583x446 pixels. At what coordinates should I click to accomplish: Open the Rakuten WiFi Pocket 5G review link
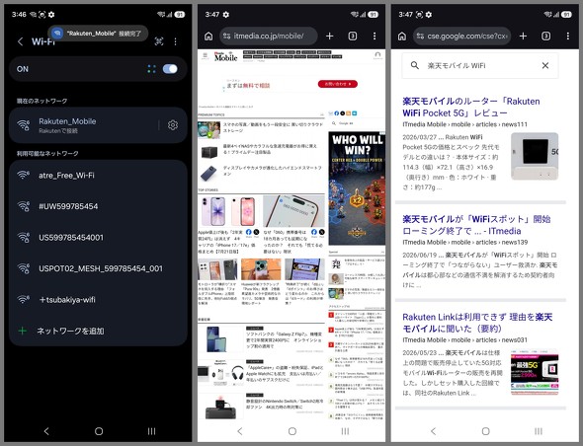[x=471, y=107]
